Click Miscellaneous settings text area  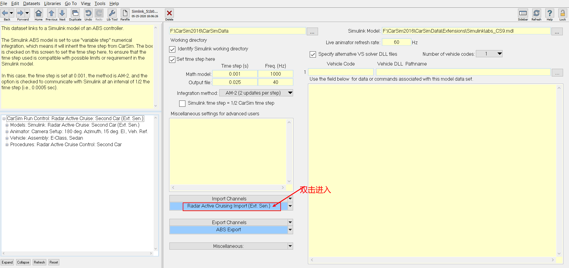tap(228, 151)
